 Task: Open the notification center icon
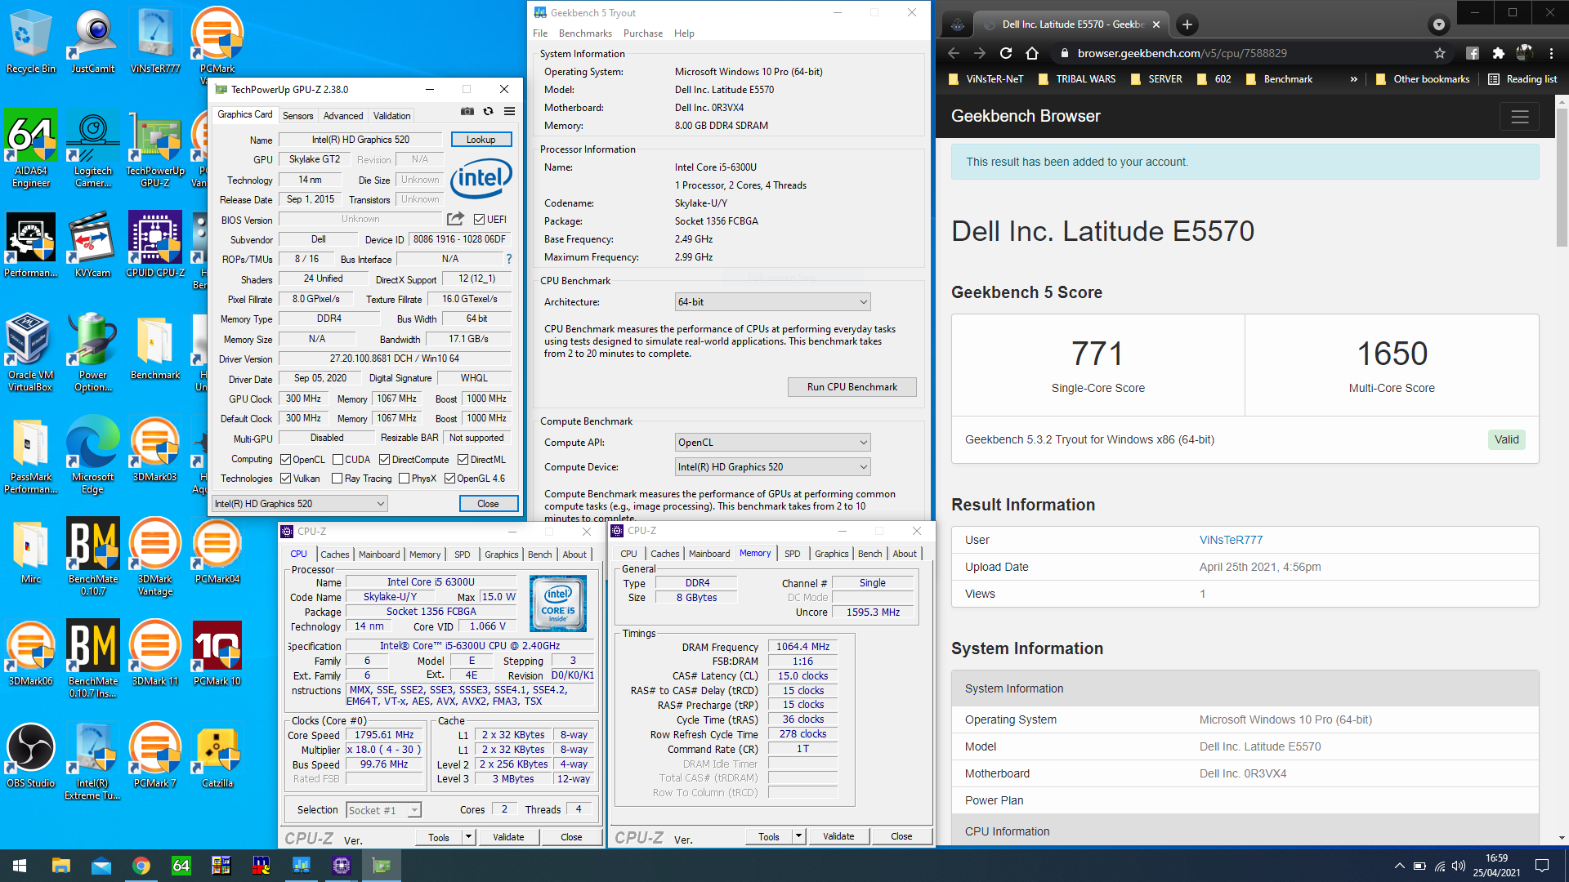(1542, 866)
